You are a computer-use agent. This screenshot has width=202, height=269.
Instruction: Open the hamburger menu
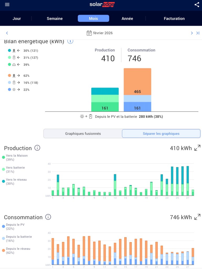(7, 5)
